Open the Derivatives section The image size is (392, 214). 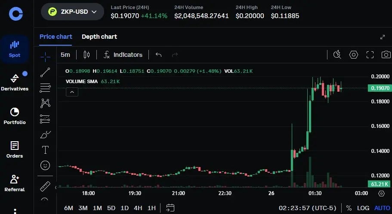(15, 82)
